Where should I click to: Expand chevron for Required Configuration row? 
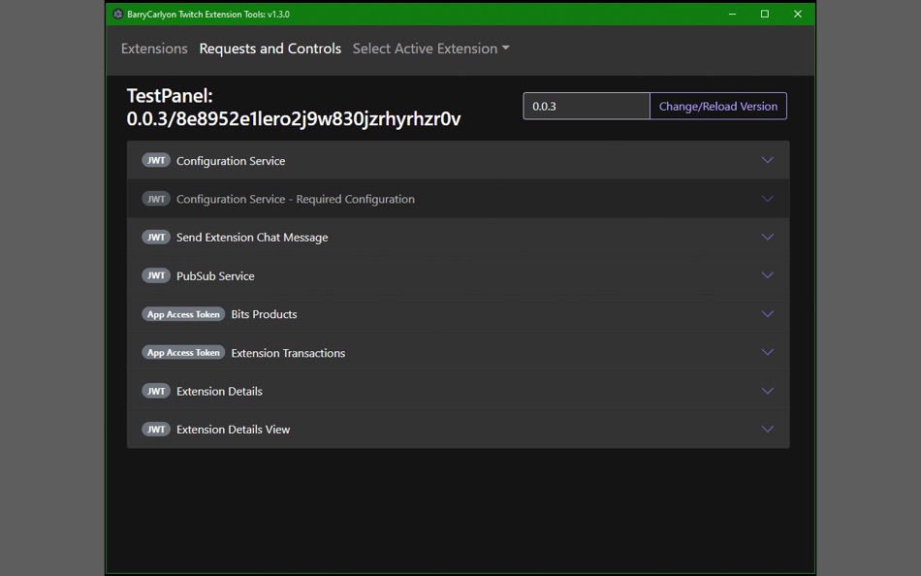pos(767,199)
